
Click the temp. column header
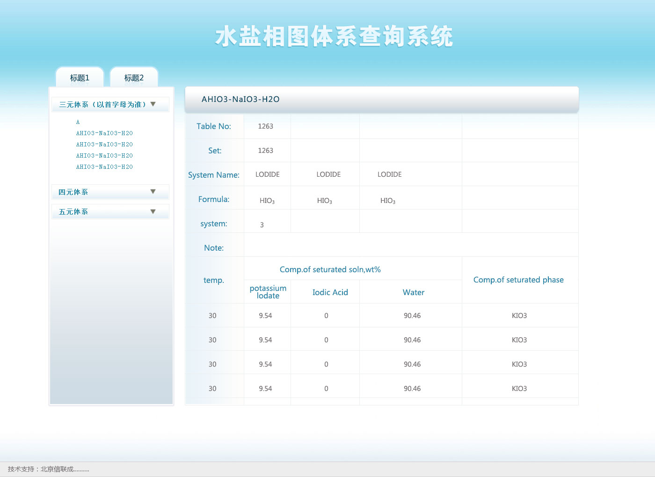pyautogui.click(x=214, y=280)
